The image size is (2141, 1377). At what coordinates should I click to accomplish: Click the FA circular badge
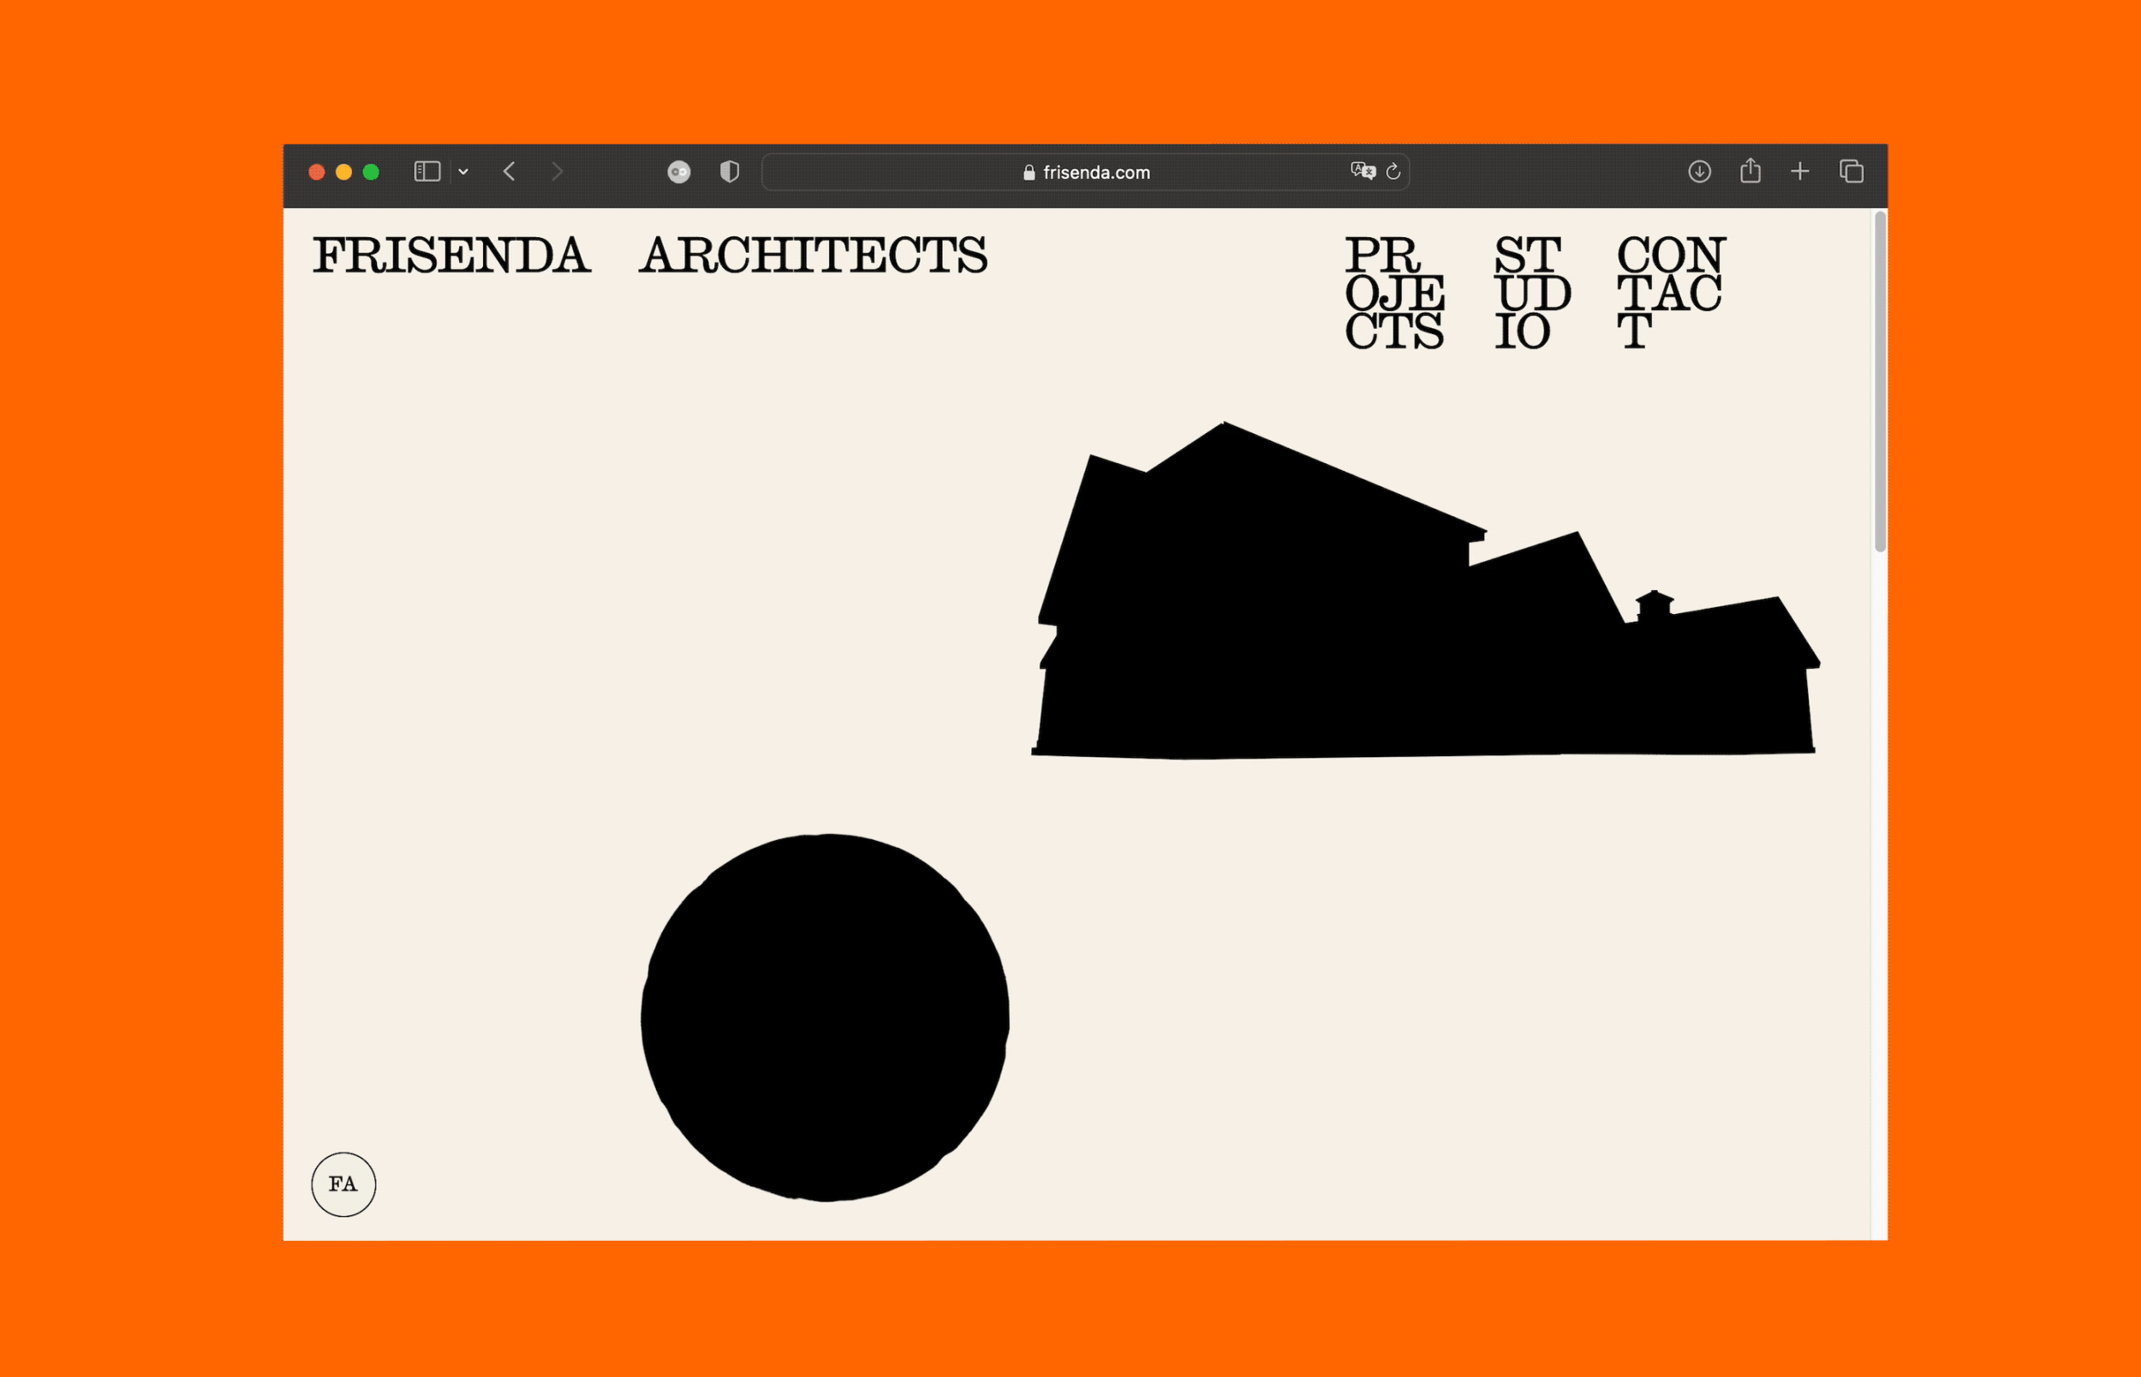[343, 1183]
